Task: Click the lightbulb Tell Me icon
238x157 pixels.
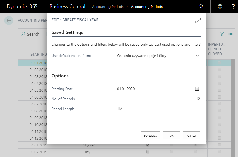Action: click(x=201, y=6)
